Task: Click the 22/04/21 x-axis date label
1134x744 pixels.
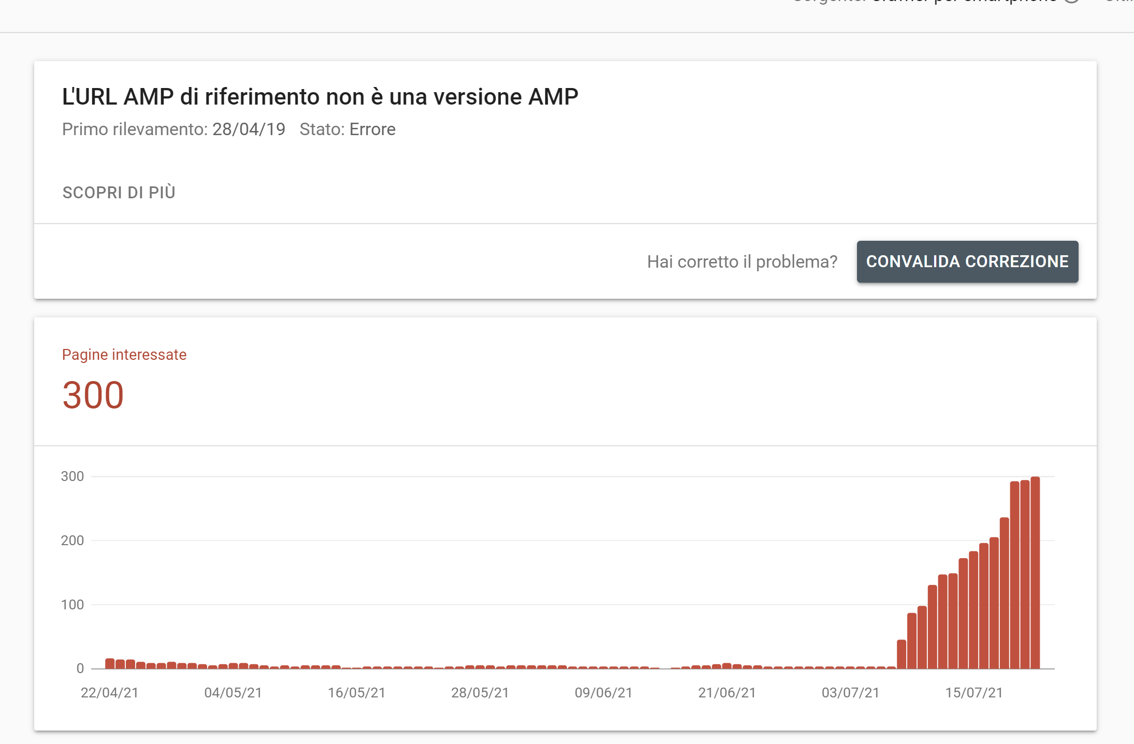Action: 110,693
